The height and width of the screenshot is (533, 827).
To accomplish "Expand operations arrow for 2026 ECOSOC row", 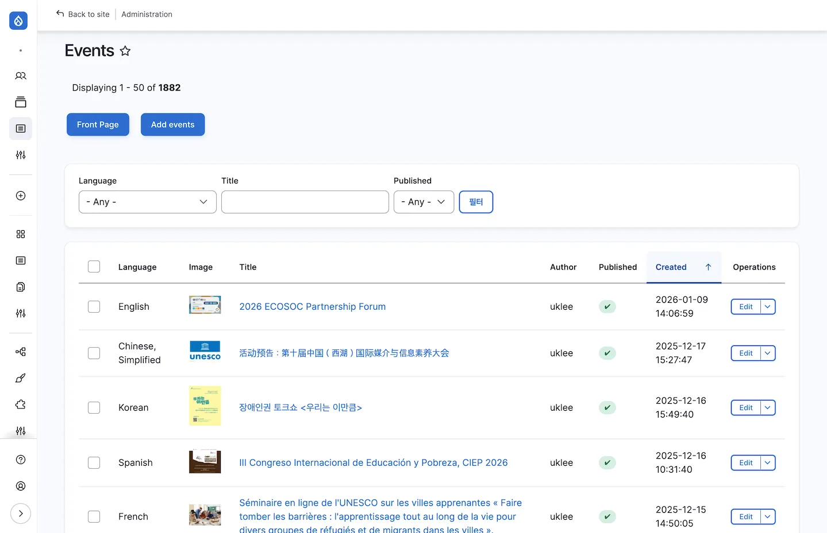I will (x=768, y=307).
